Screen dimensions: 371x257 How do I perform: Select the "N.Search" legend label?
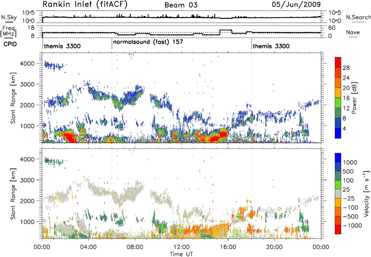tap(358, 17)
